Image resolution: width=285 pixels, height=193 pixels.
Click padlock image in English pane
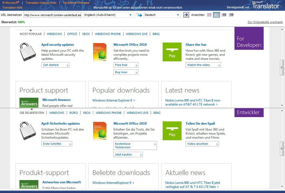pyautogui.click(x=28, y=52)
